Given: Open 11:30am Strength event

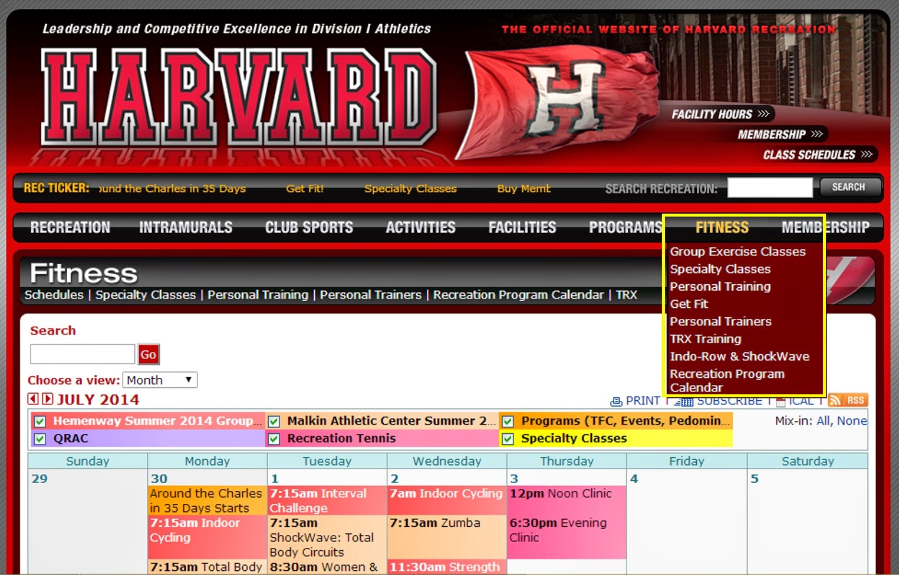Looking at the screenshot, I should click(446, 567).
